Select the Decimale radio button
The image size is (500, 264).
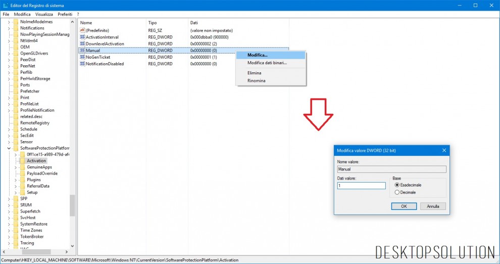click(x=397, y=192)
